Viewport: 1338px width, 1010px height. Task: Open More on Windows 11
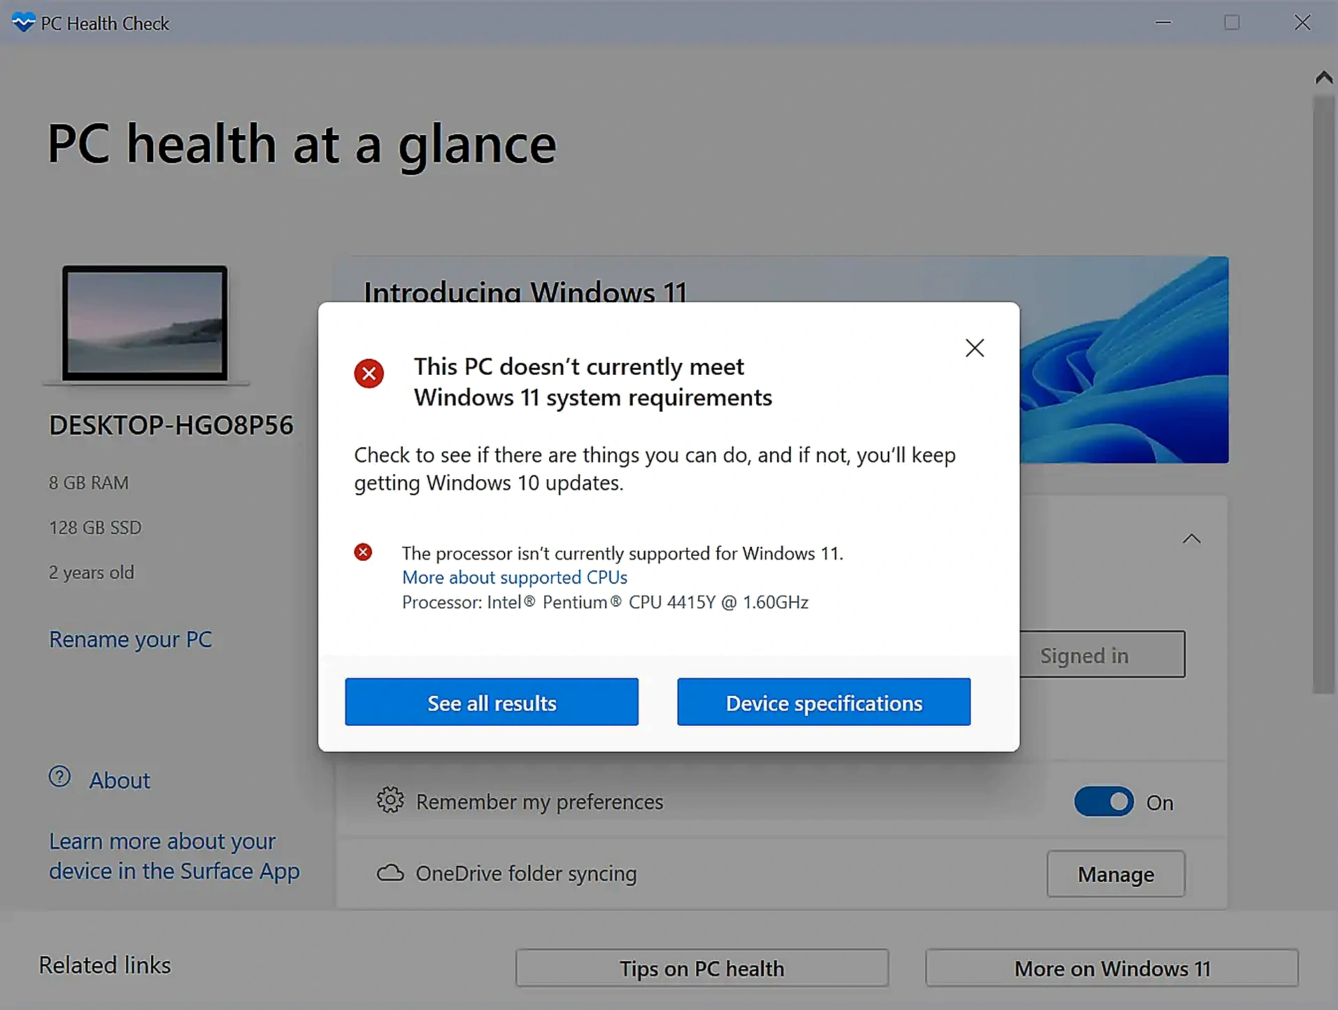[1112, 968]
